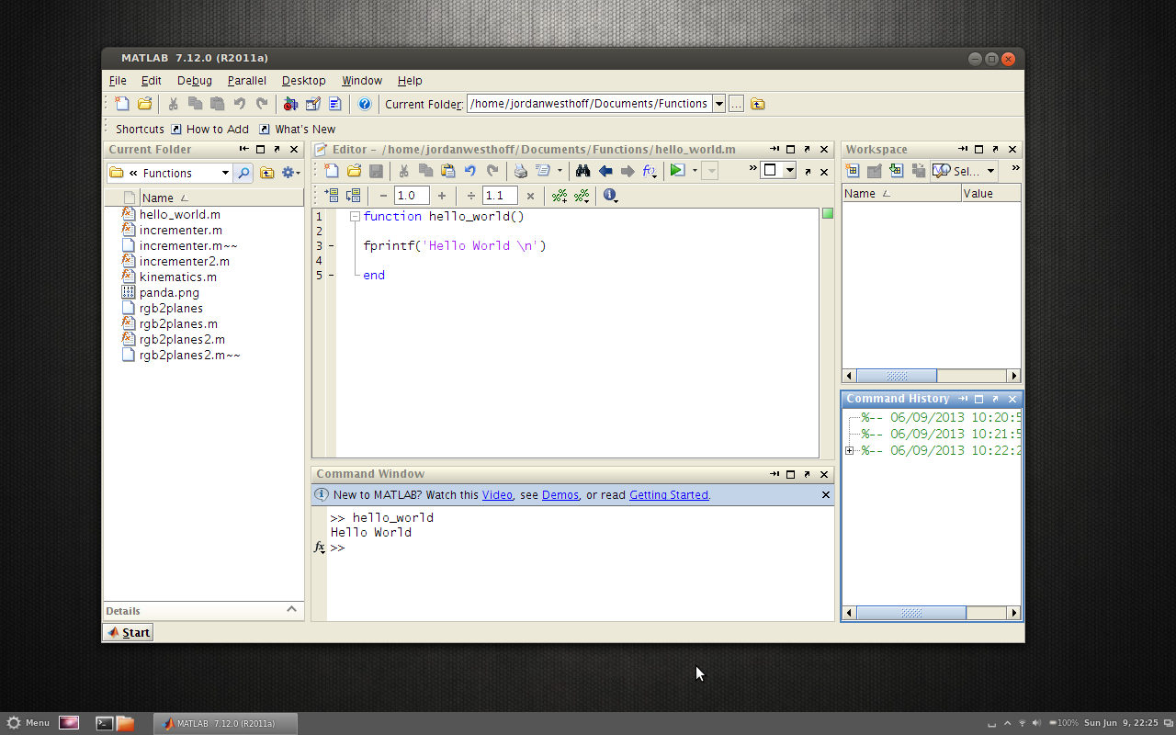
Task: Open Simulink from main toolbar
Action: tap(290, 104)
